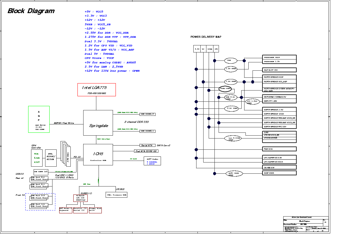
Task: Click the title block in the page corner
Action: 306,224
